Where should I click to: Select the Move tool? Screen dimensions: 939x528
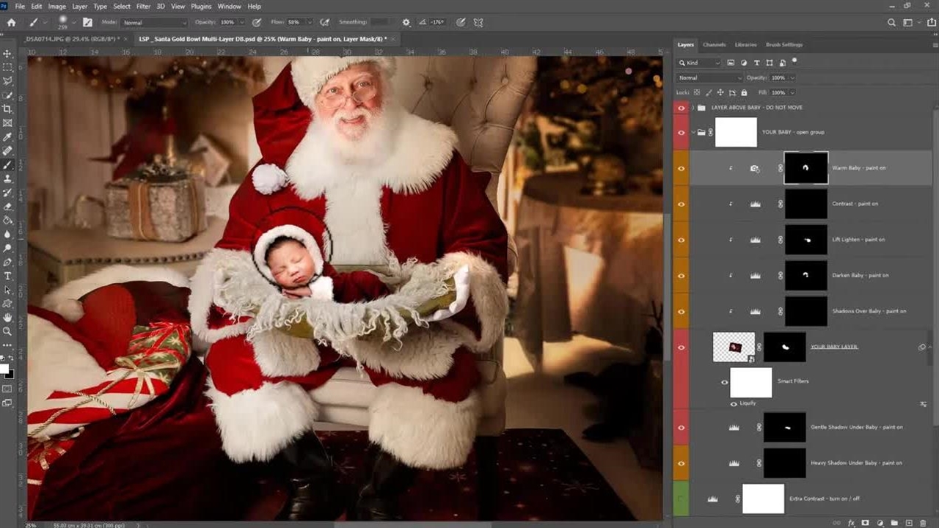click(x=7, y=54)
